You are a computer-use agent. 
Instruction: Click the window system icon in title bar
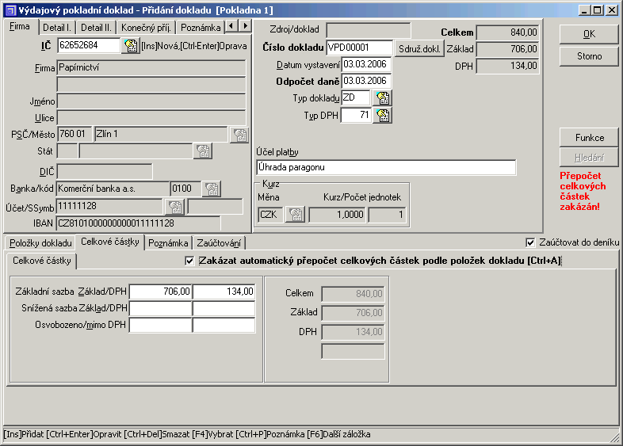click(10, 10)
